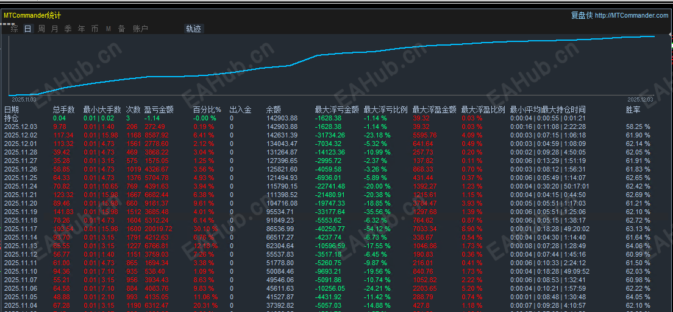Click the 最大浮亏比例 column header
Screen dimensions: 673x312
(x=386, y=110)
